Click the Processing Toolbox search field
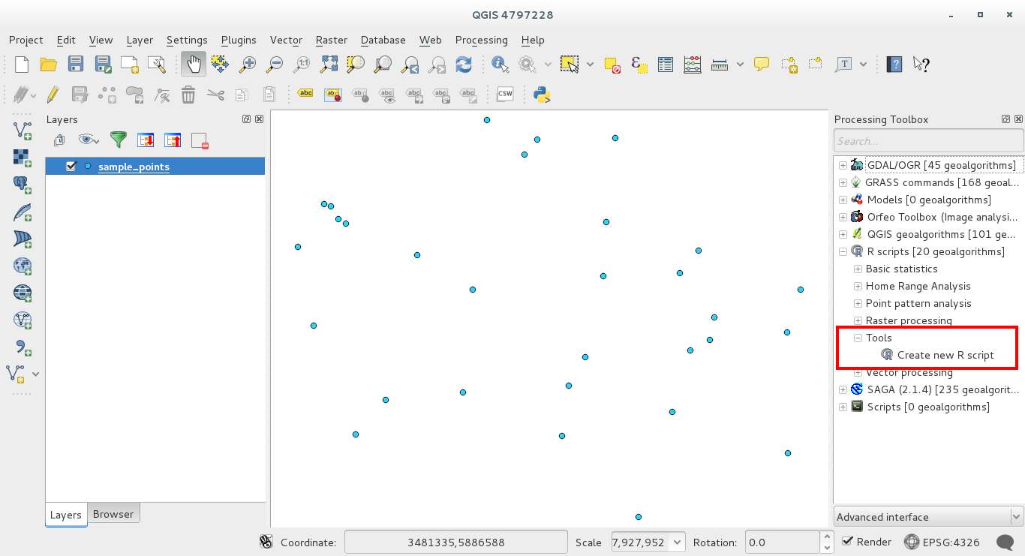 (x=928, y=141)
